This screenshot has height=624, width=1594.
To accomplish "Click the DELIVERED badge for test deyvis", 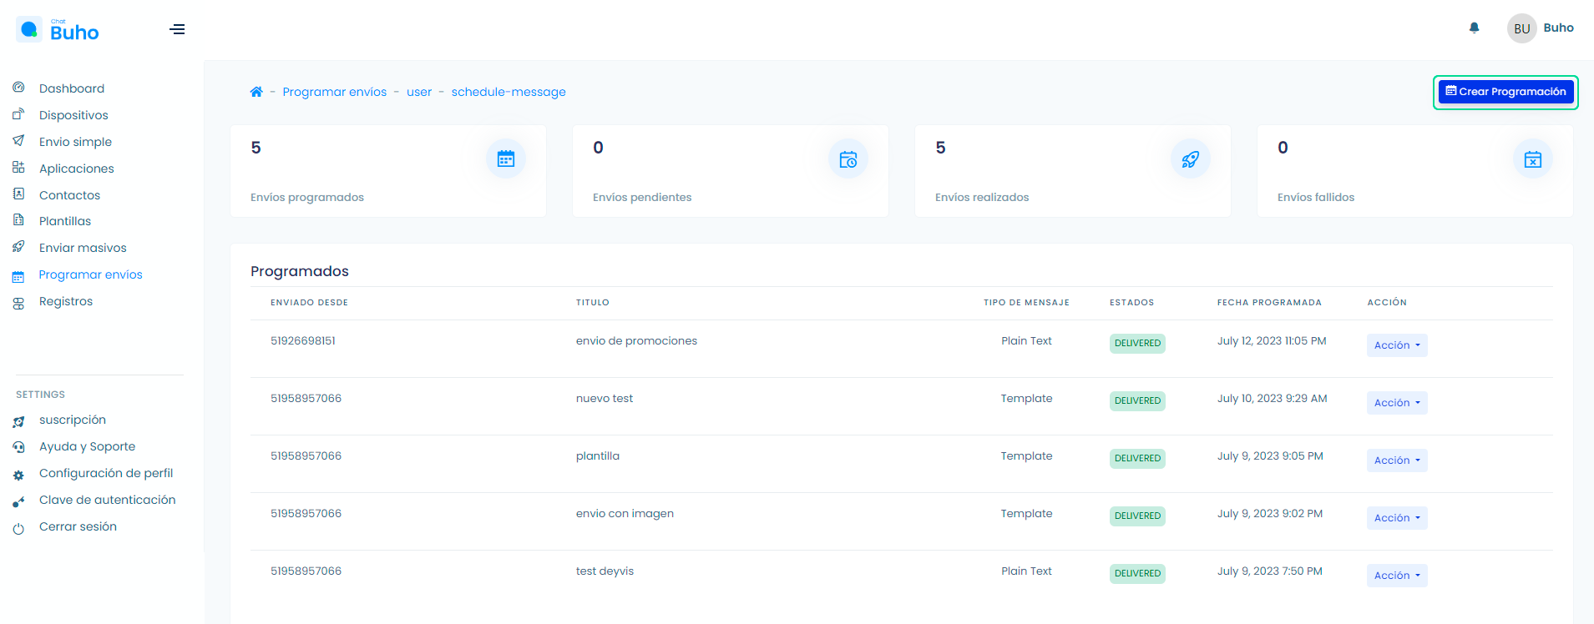I will (x=1137, y=573).
